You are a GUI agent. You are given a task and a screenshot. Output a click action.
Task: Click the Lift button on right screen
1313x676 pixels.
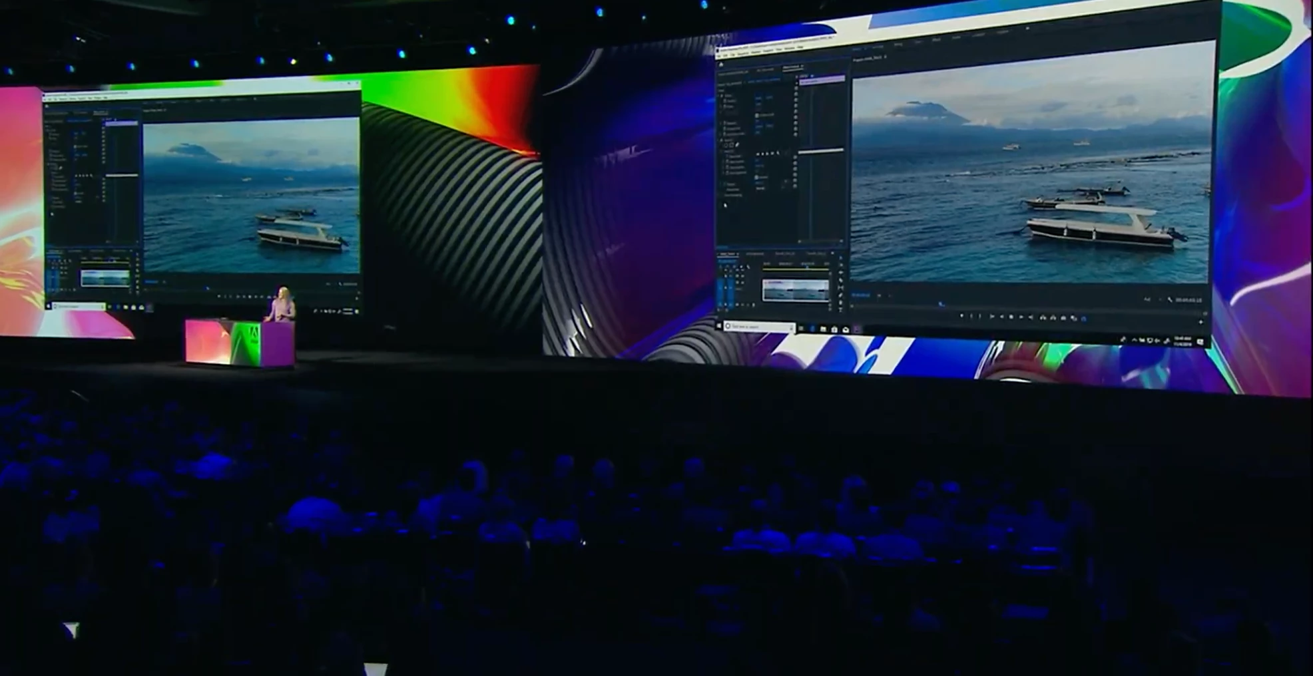coord(1043,317)
